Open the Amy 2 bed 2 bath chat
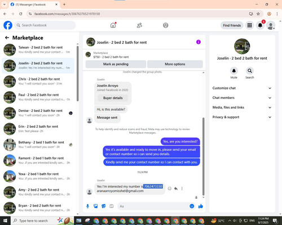282x225 pixels. click(x=38, y=192)
